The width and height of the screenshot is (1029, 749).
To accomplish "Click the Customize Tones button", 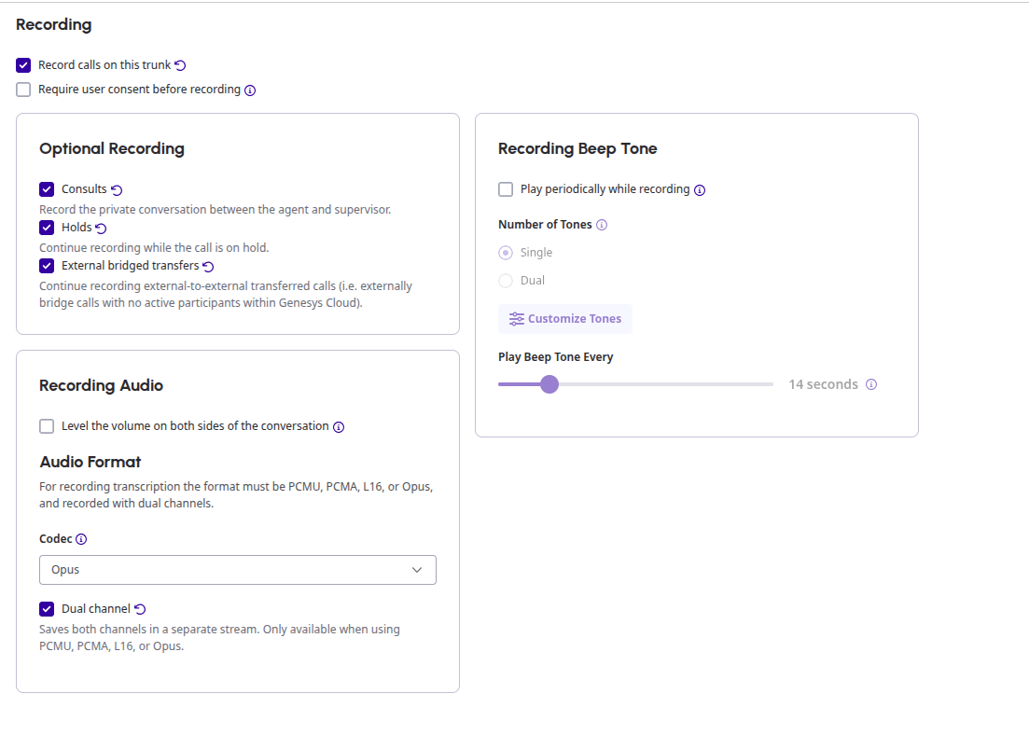I will (x=565, y=319).
